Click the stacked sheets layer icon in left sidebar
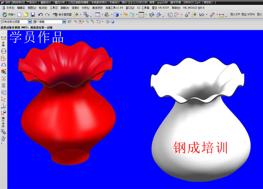Image resolution: width=263 pixels, height=189 pixels. 4,92
